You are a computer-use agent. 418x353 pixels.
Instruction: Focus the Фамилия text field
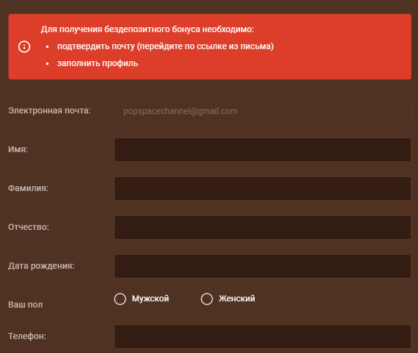click(262, 189)
